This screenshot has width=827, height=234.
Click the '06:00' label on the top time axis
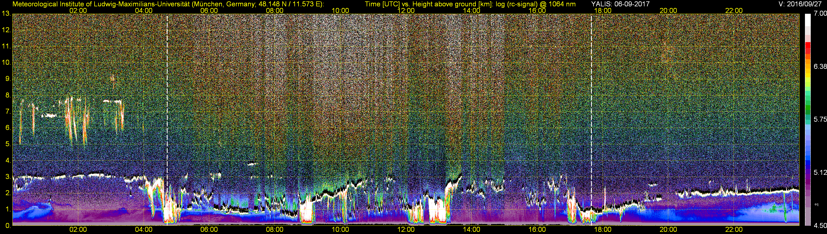(x=209, y=10)
